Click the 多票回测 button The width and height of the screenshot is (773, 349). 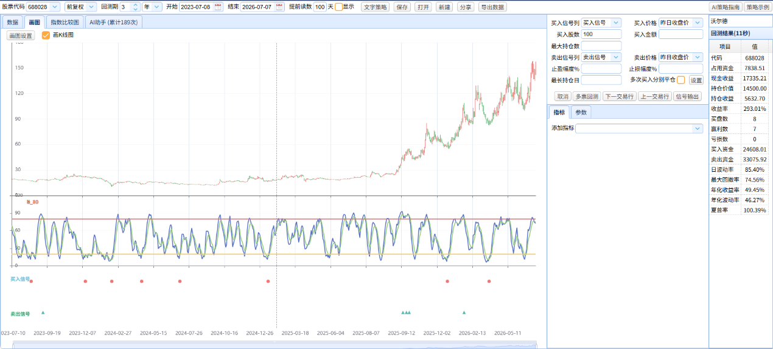point(586,96)
